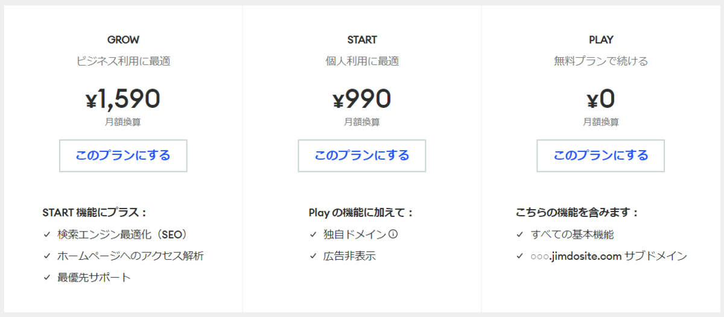Screen dimensions: 724x317
Task: Click the checkmark beside 独自ドメイン
Action: [313, 234]
